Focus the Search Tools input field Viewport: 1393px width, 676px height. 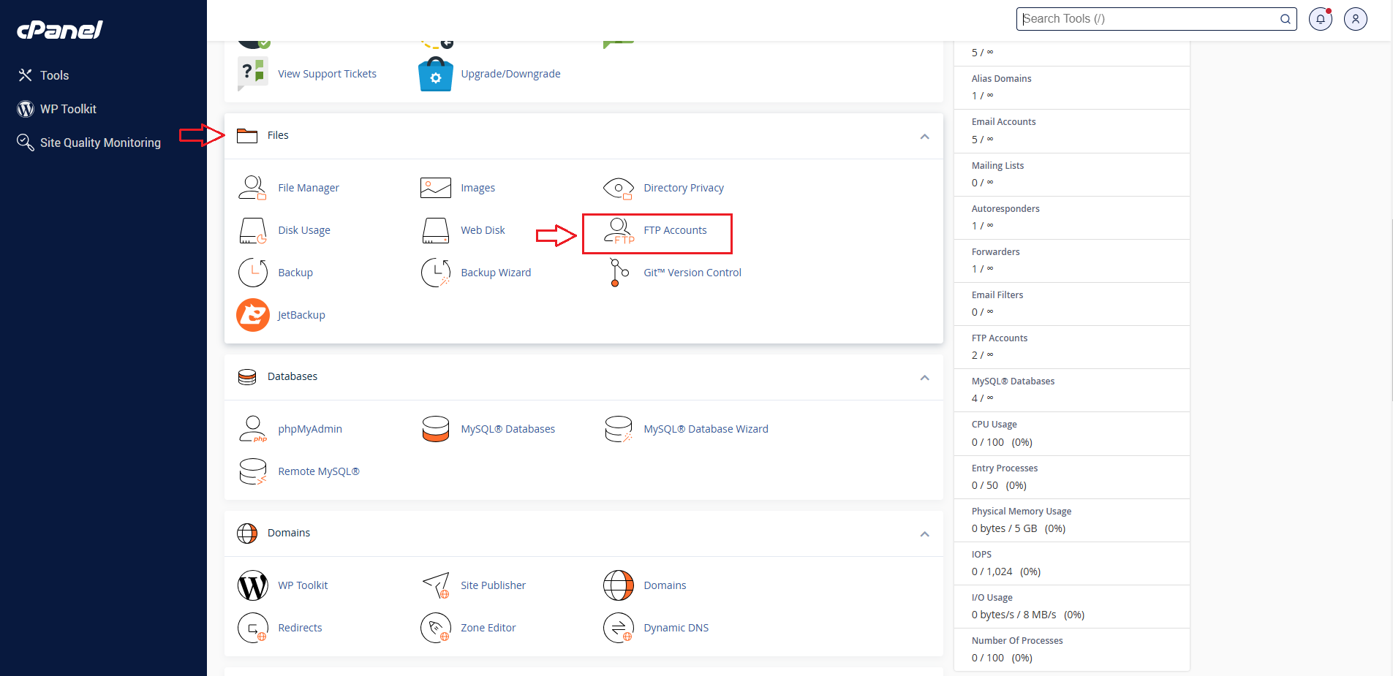tap(1148, 19)
